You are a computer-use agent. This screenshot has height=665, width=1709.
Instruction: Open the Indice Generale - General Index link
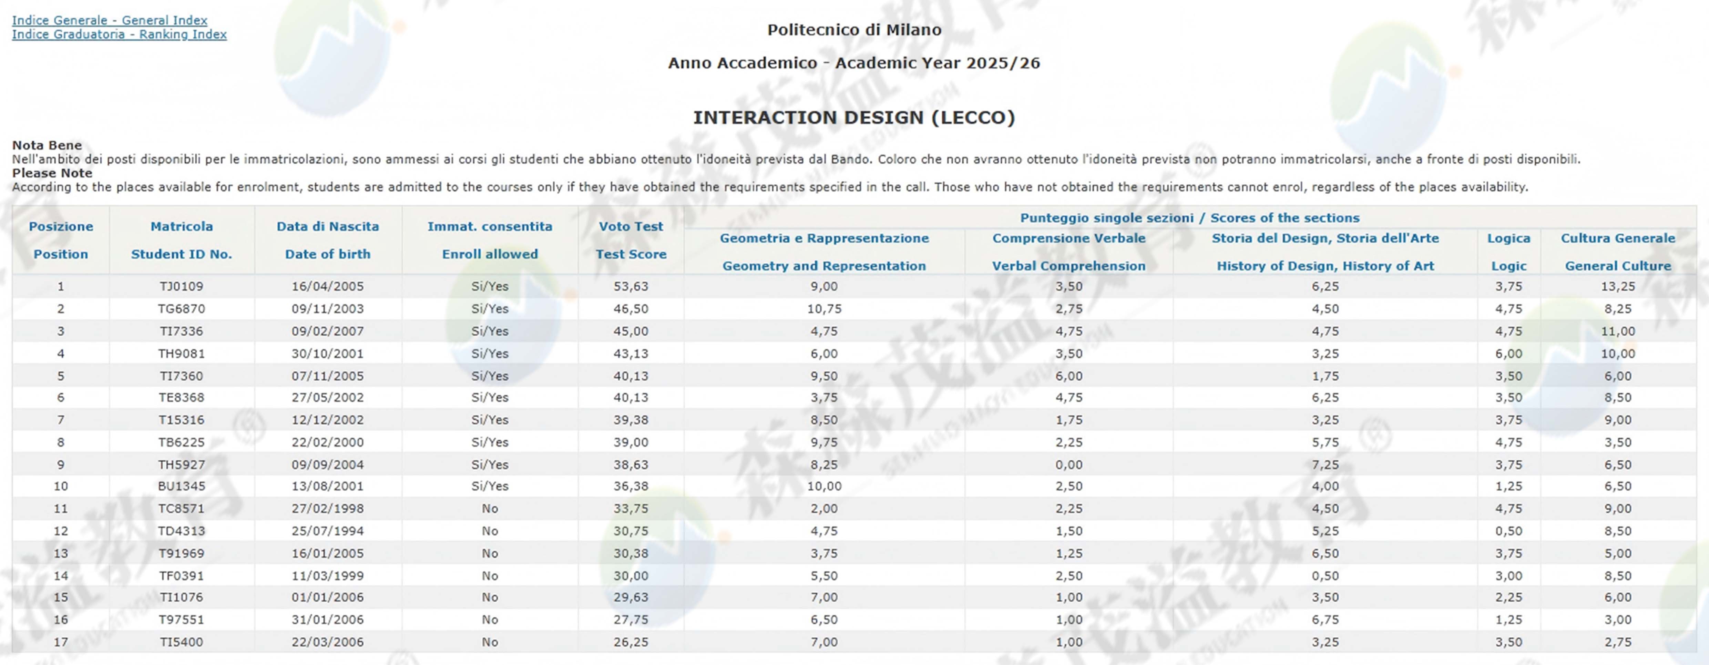pos(110,21)
